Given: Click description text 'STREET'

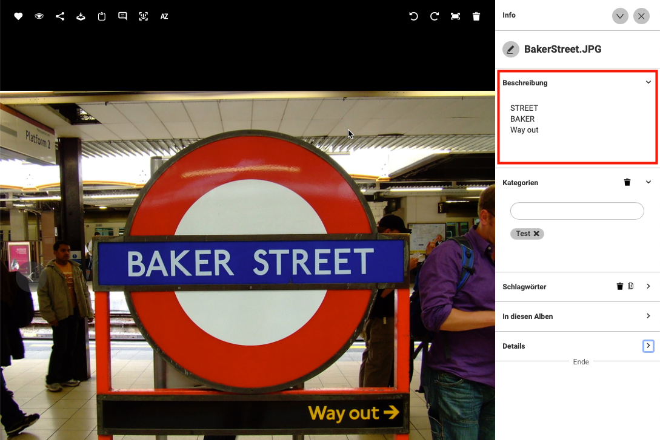Looking at the screenshot, I should pos(524,108).
